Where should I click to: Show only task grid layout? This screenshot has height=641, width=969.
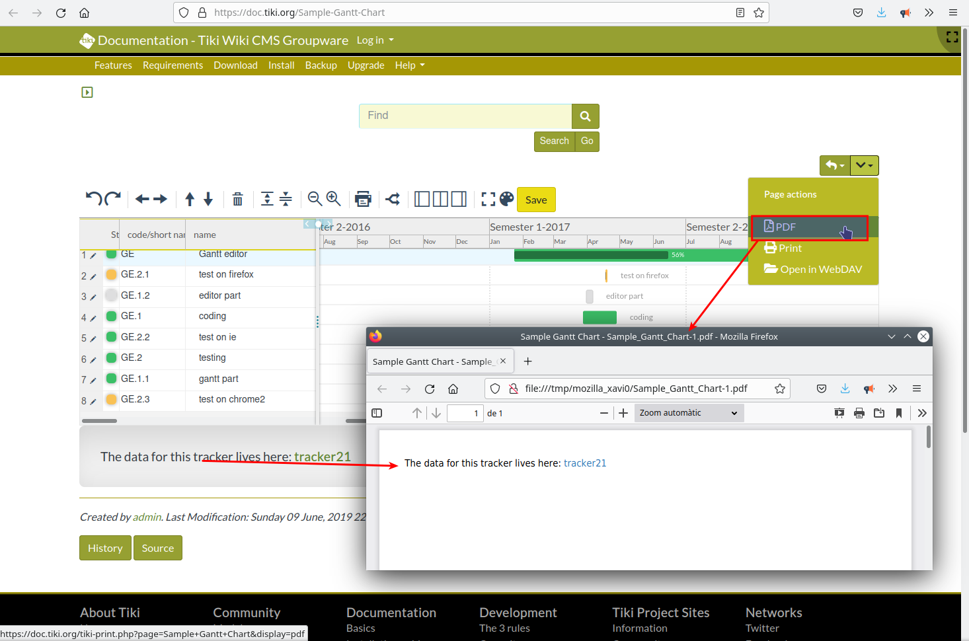click(422, 199)
